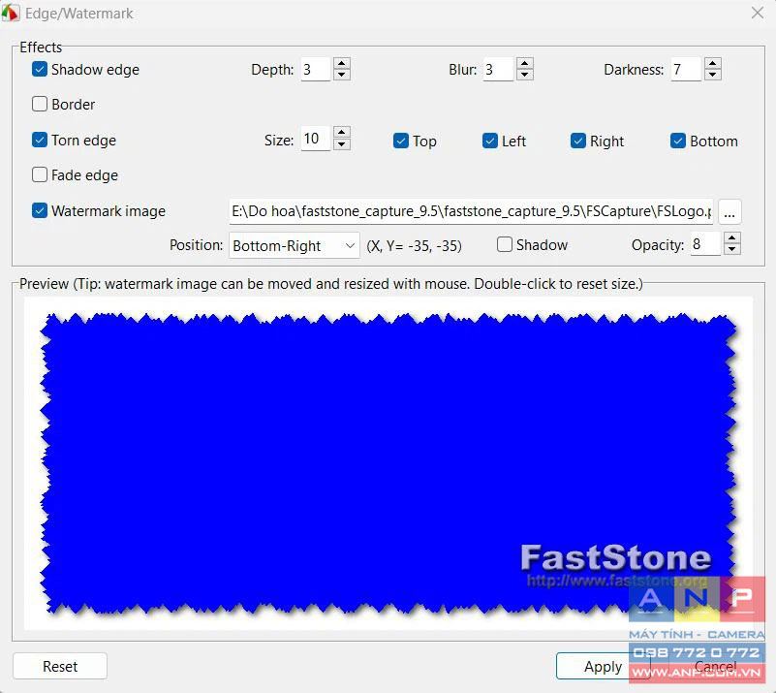Screen dimensions: 776x693
Task: Decrease Blur with the down arrow
Action: [524, 75]
